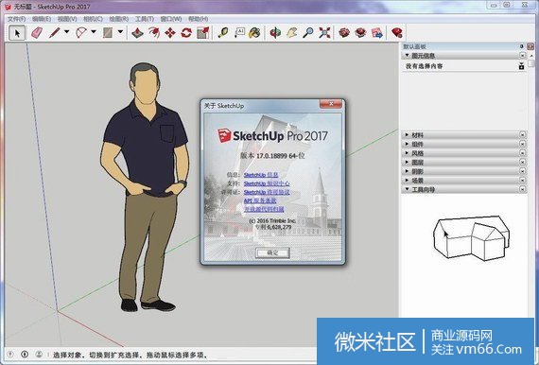Choose the Move tool with red arrows
This screenshot has height=365, width=539.
[170, 33]
